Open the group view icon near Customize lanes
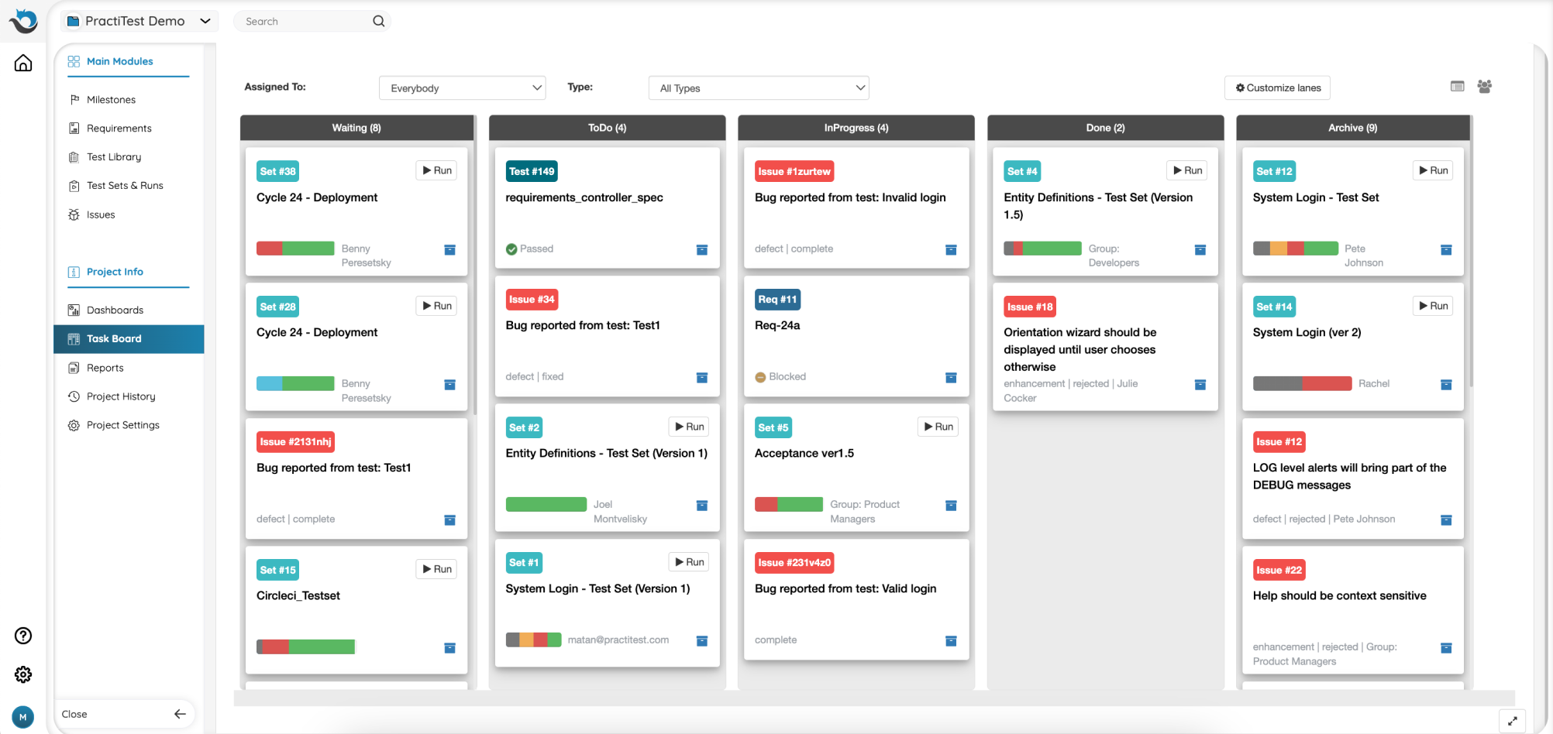 tap(1485, 87)
